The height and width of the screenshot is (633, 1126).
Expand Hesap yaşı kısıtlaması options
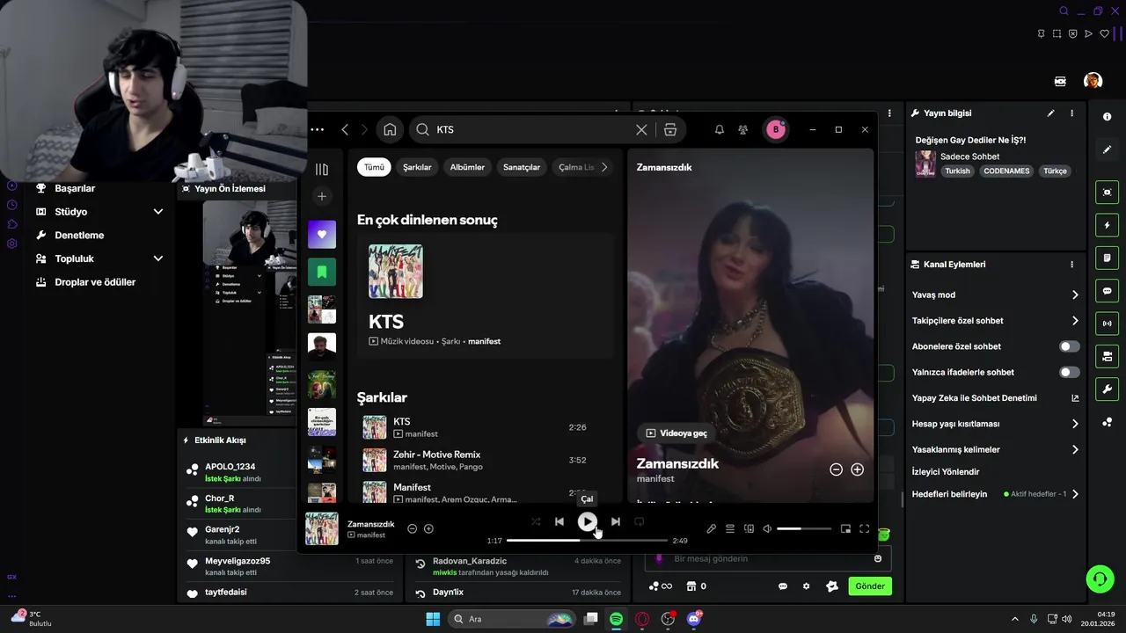1075,424
